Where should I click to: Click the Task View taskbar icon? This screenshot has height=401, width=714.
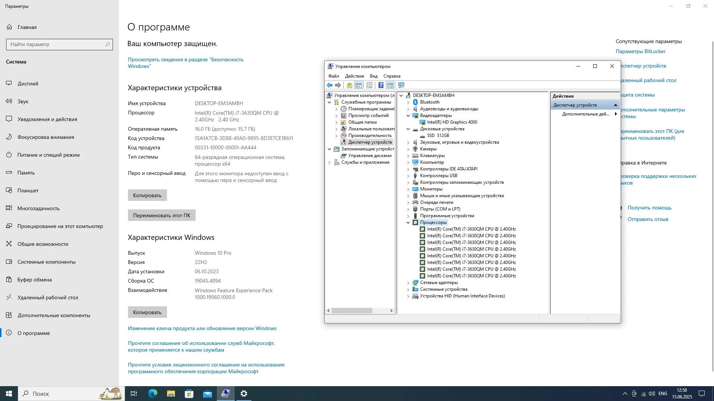(x=134, y=394)
